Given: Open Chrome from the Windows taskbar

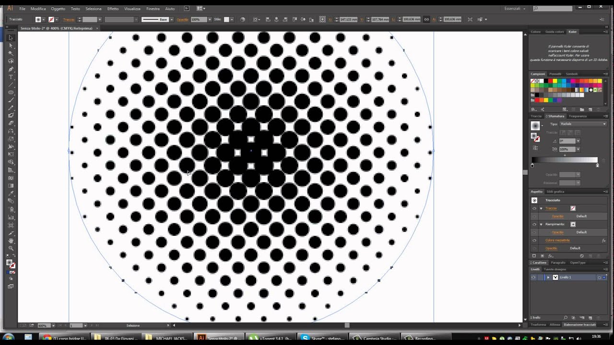Looking at the screenshot, I should point(65,338).
